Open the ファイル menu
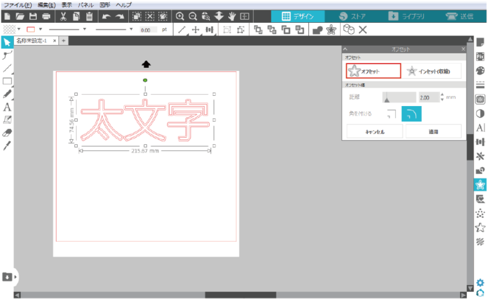Image resolution: width=488 pixels, height=299 pixels. tap(18, 5)
